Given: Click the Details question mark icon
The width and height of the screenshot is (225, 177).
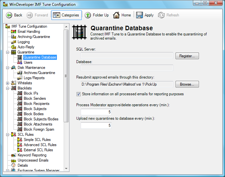Looking at the screenshot, I should [14, 165].
